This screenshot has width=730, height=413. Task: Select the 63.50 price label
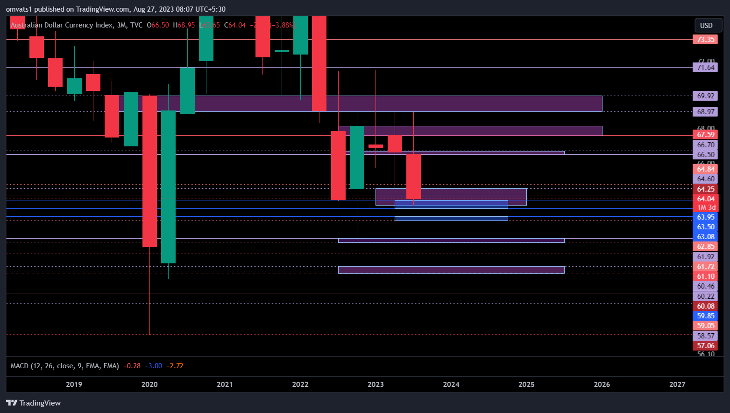705,227
